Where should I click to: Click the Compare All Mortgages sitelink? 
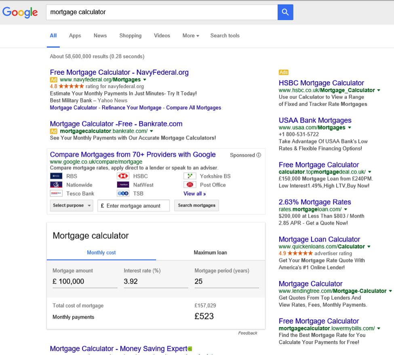coord(194,108)
